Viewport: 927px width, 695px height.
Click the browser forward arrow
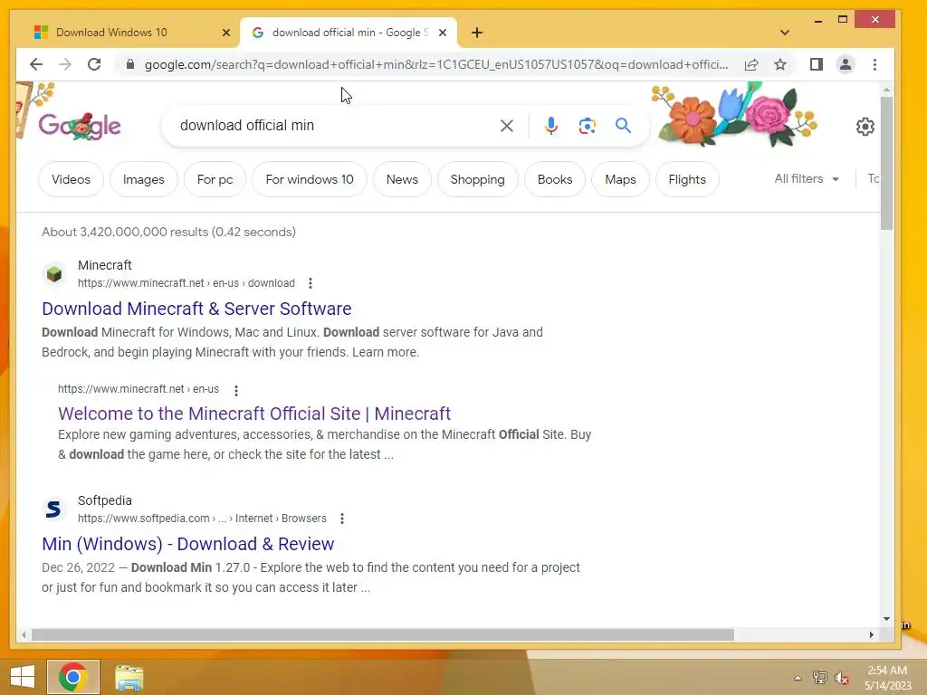(x=65, y=64)
